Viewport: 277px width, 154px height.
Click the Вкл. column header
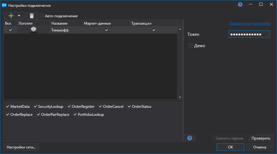[10, 23]
